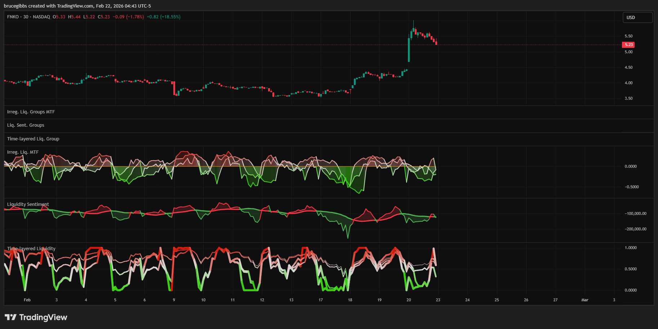Expand the Liq. Sent. Groups pane
This screenshot has height=329, width=658.
click(26, 125)
